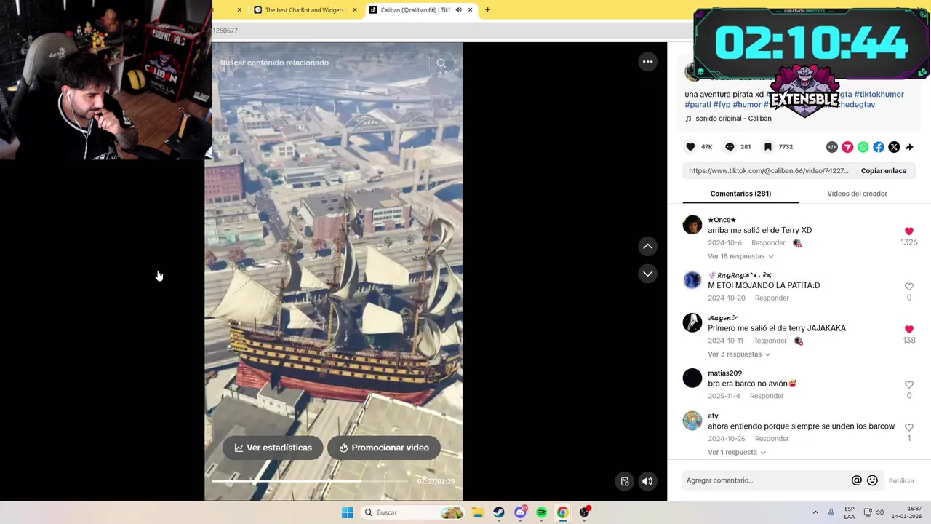Like the video using the heart icon
Image resolution: width=931 pixels, height=524 pixels.
tap(690, 147)
